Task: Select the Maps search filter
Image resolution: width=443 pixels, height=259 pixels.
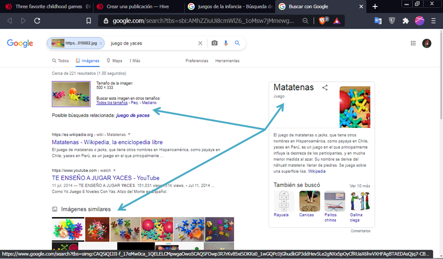Action: click(115, 61)
